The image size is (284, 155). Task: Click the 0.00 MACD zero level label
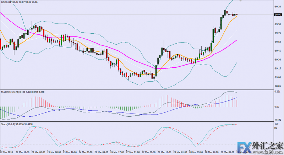click(277, 107)
